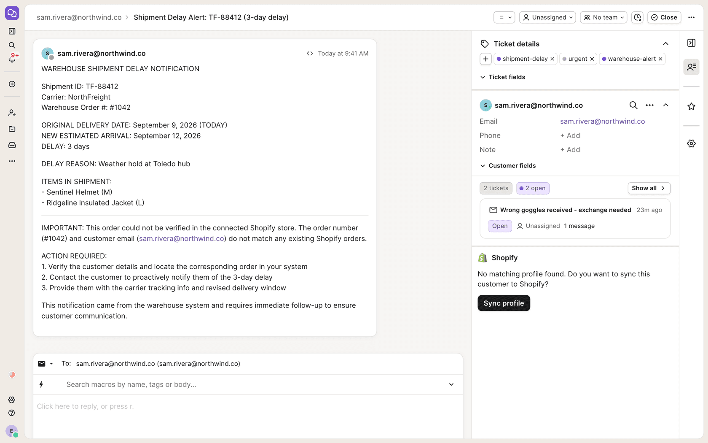Open ticket more actions ellipsis in header
The image size is (708, 443).
pyautogui.click(x=691, y=17)
